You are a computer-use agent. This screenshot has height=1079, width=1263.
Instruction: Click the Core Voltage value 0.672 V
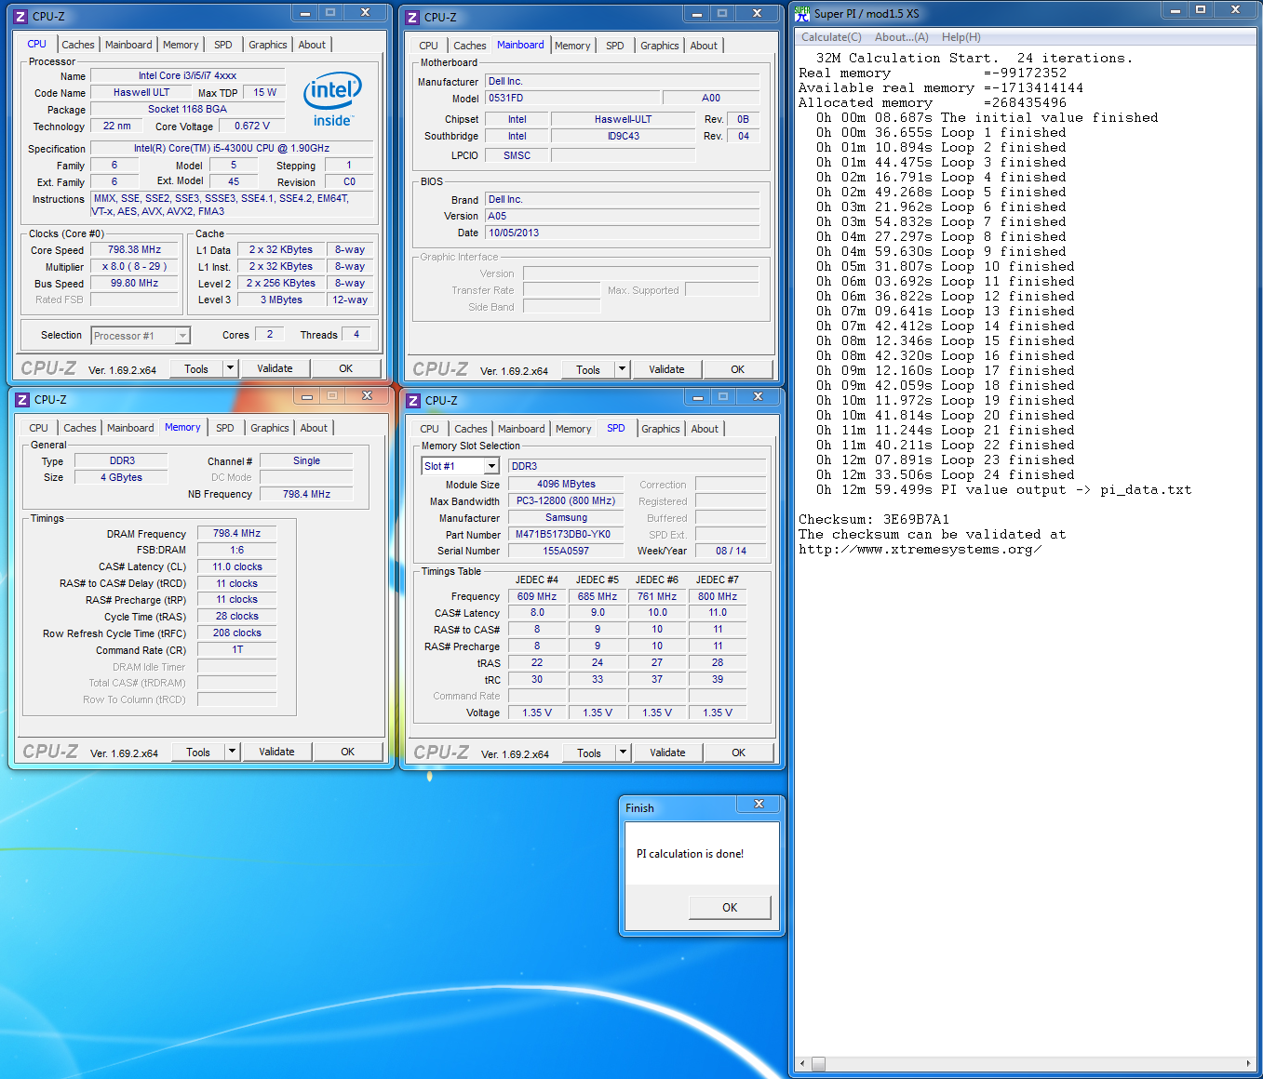click(251, 126)
